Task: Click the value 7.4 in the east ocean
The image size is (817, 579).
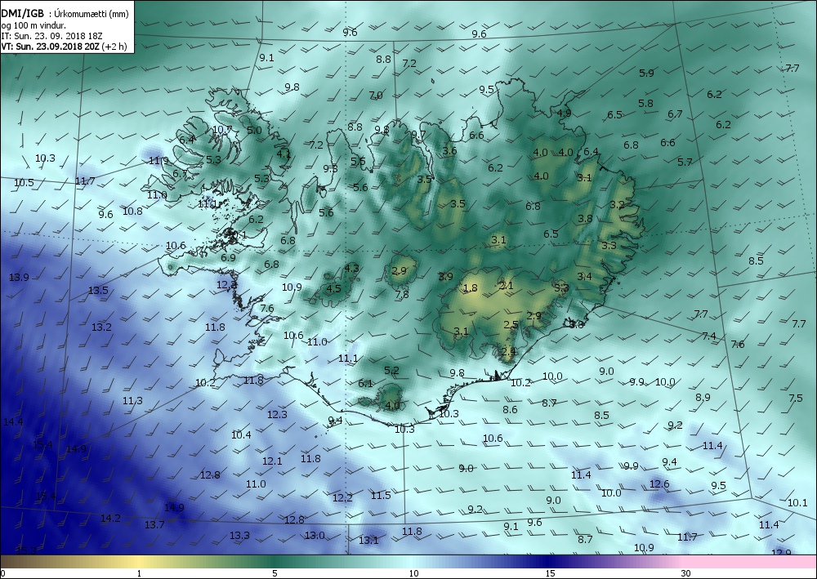Action: pos(709,336)
